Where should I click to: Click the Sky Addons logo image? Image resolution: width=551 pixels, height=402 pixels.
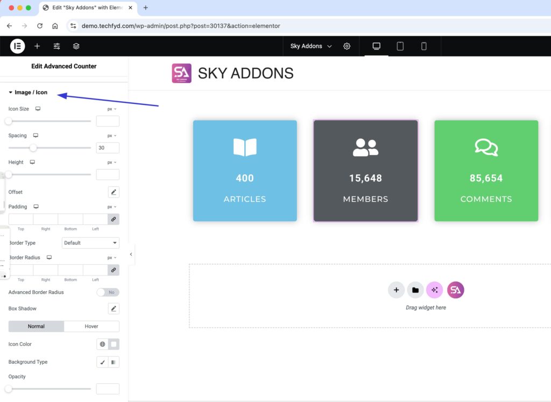tap(182, 73)
